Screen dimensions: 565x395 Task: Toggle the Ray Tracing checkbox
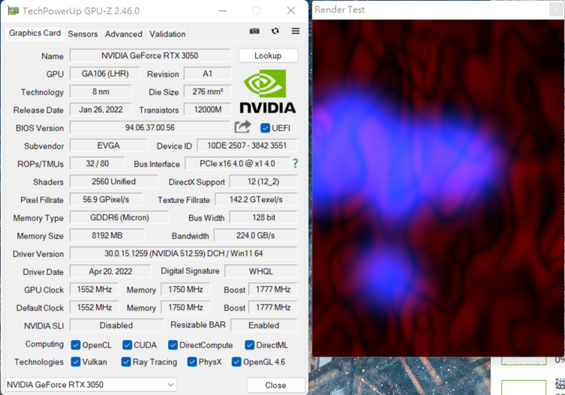click(126, 361)
